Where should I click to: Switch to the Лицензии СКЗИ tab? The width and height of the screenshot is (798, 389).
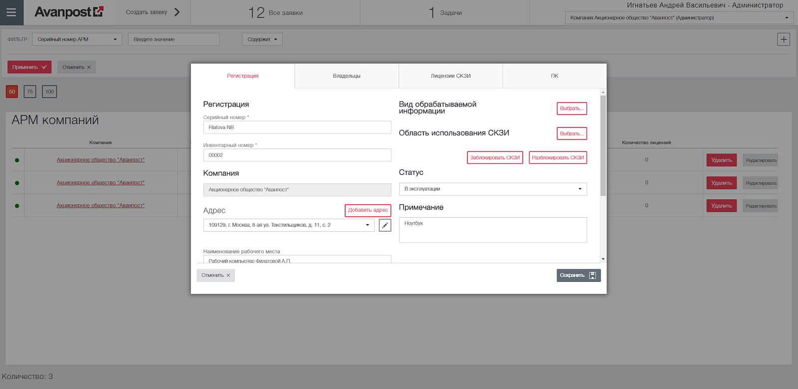click(451, 76)
